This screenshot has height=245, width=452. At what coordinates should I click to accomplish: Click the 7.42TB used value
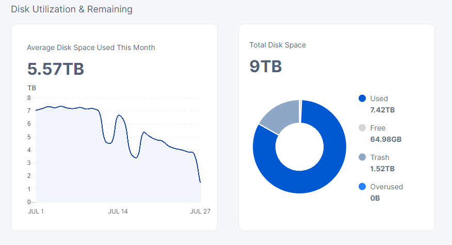pyautogui.click(x=382, y=110)
